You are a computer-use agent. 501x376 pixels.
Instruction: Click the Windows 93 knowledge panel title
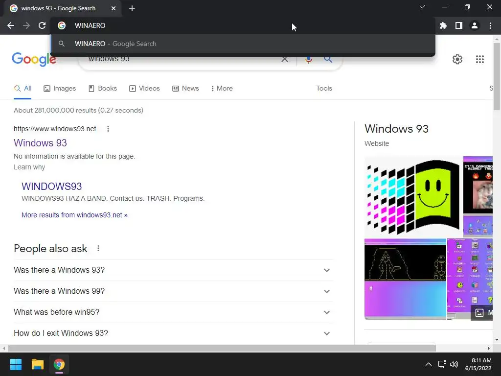(396, 129)
